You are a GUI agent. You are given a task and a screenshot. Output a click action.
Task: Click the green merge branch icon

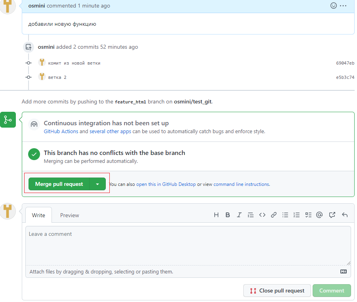coord(8,120)
